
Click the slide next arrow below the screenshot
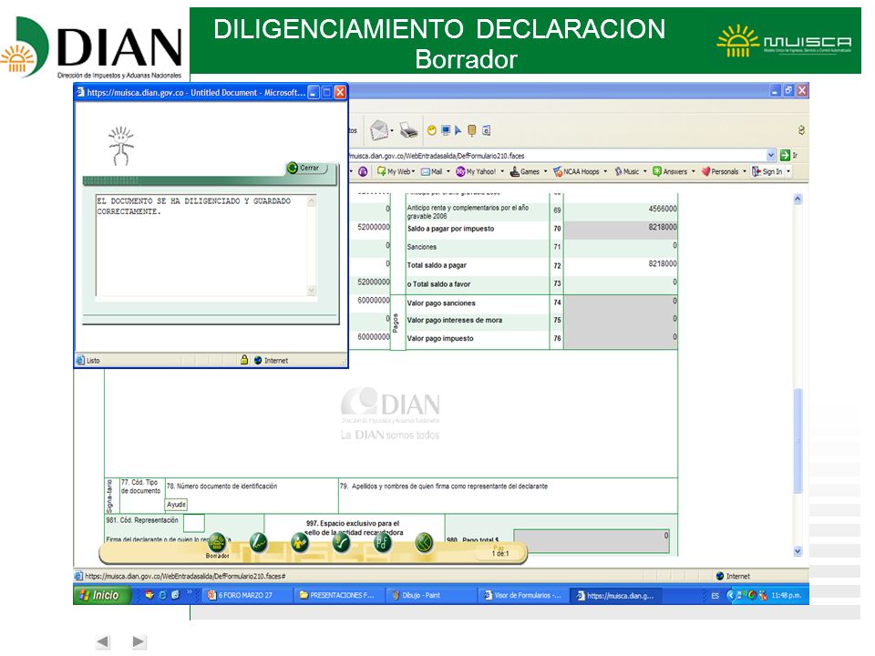click(139, 642)
